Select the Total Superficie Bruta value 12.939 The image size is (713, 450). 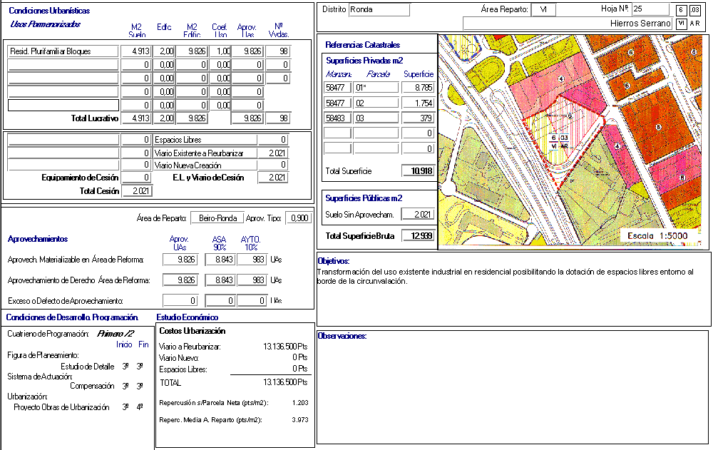417,236
